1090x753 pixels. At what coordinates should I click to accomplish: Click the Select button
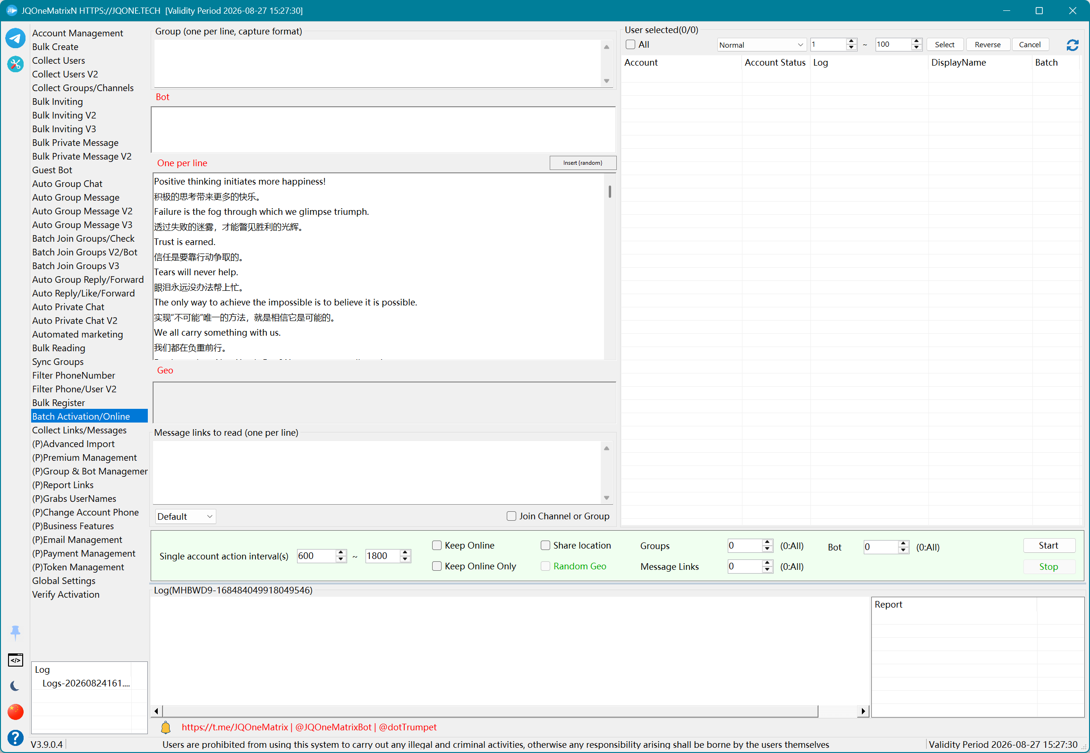click(x=945, y=45)
